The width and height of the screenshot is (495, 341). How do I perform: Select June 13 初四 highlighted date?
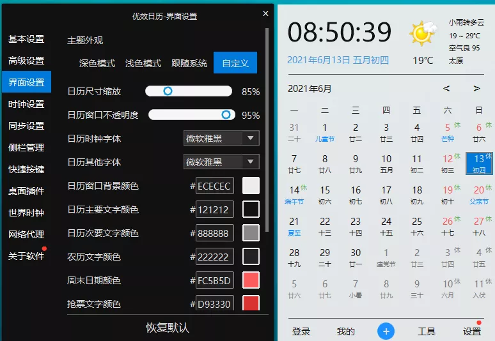coord(479,163)
